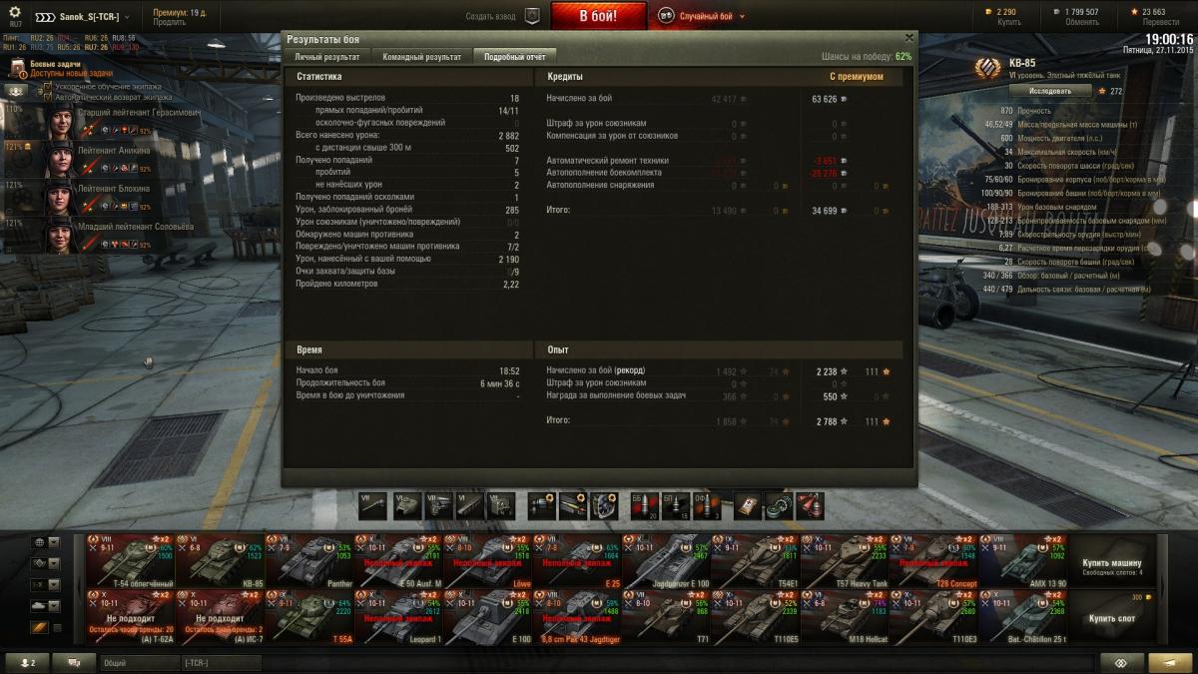The width and height of the screenshot is (1198, 674).
Task: Switch to the [-TCR-] clan chat tab
Action: pos(221,663)
